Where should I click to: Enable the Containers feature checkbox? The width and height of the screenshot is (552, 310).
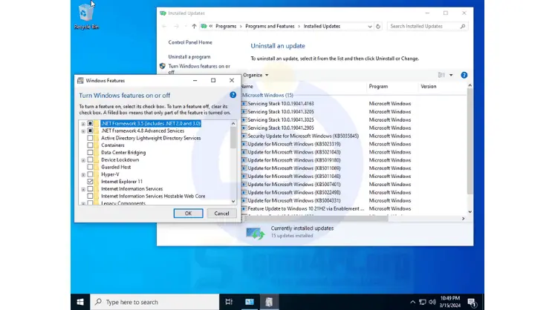pyautogui.click(x=91, y=145)
